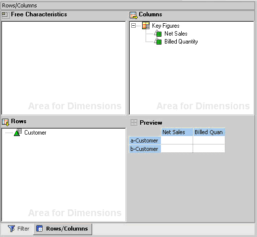Click the Net Sales key figure icon

[158, 34]
